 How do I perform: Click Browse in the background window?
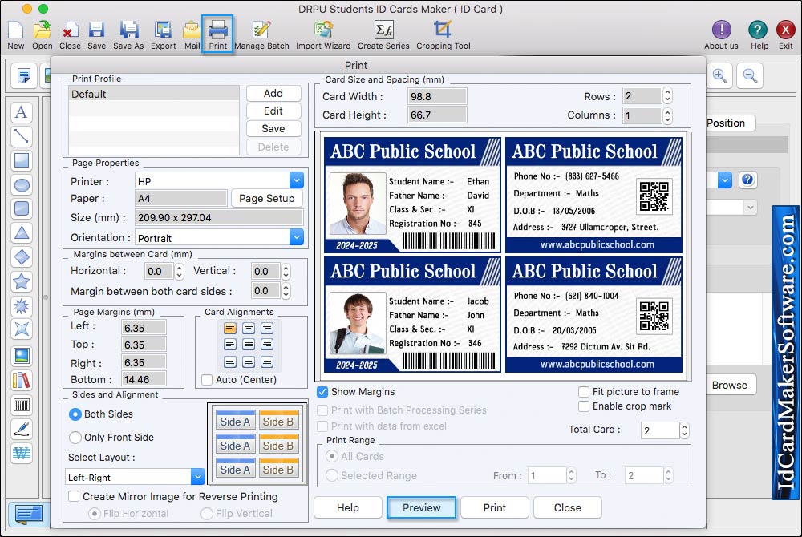coord(729,386)
